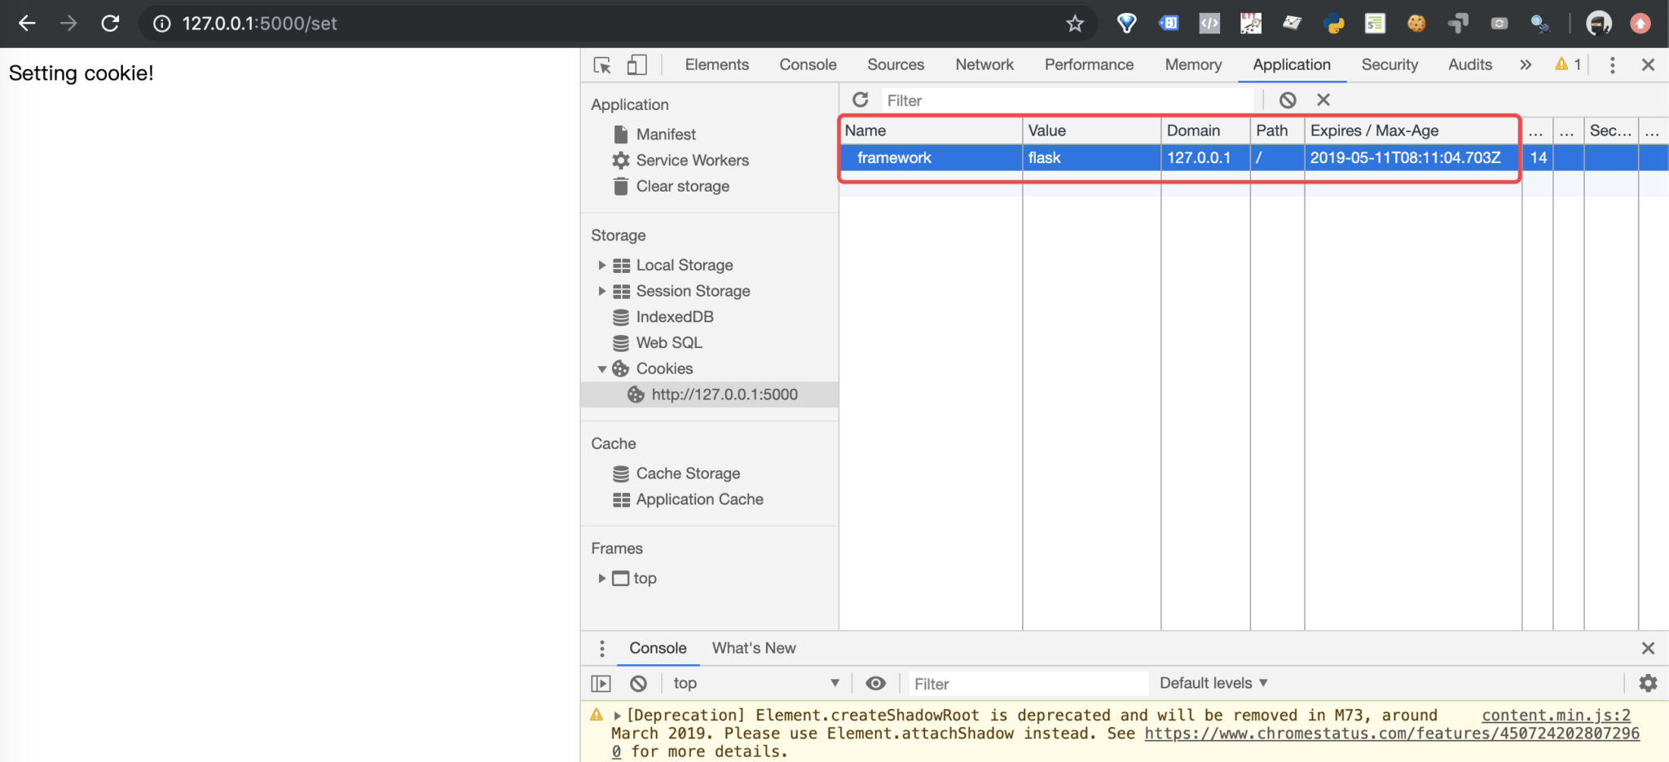Select the framework cookie name cell
Image resolution: width=1669 pixels, height=762 pixels.
click(x=931, y=157)
